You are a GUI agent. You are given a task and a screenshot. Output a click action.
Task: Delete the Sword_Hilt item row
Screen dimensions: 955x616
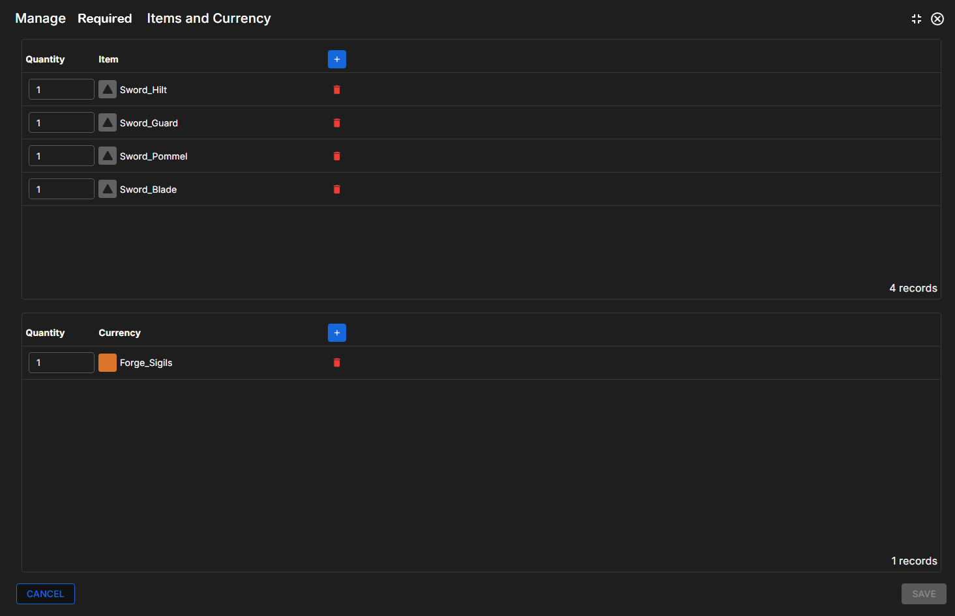click(337, 90)
